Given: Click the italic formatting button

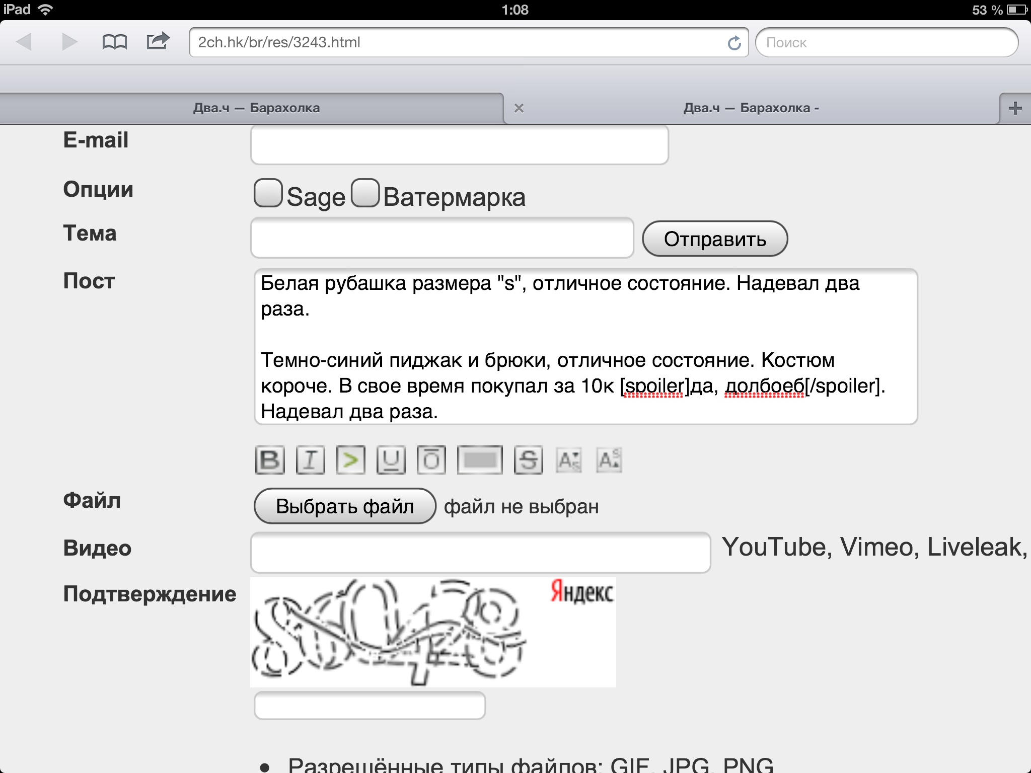Looking at the screenshot, I should pyautogui.click(x=310, y=460).
